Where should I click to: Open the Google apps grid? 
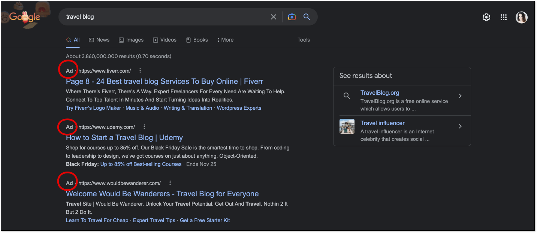click(504, 17)
